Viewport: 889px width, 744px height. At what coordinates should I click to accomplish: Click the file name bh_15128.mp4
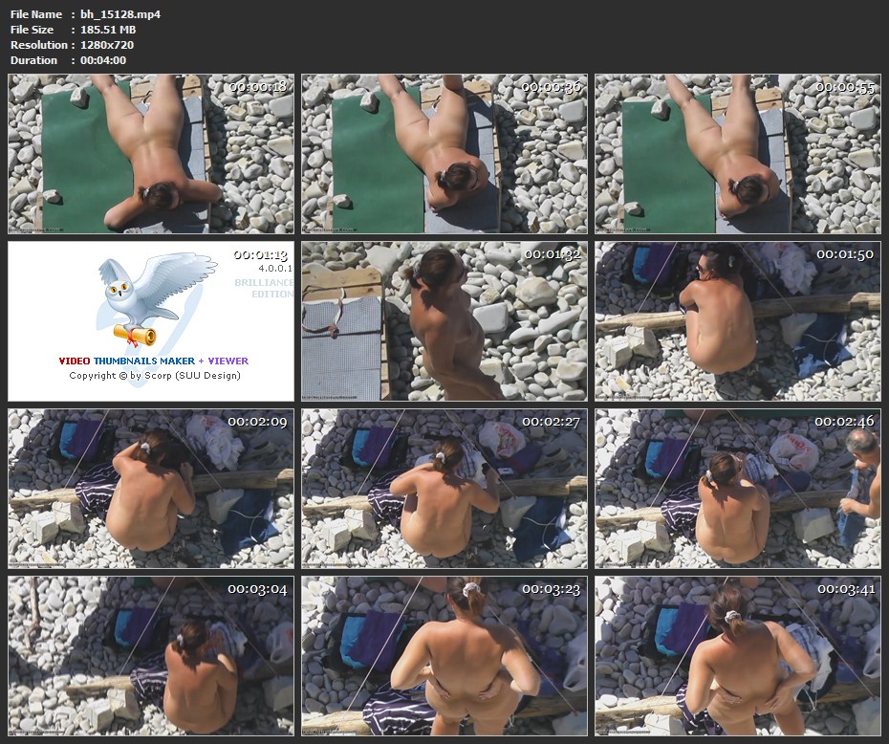pyautogui.click(x=120, y=14)
